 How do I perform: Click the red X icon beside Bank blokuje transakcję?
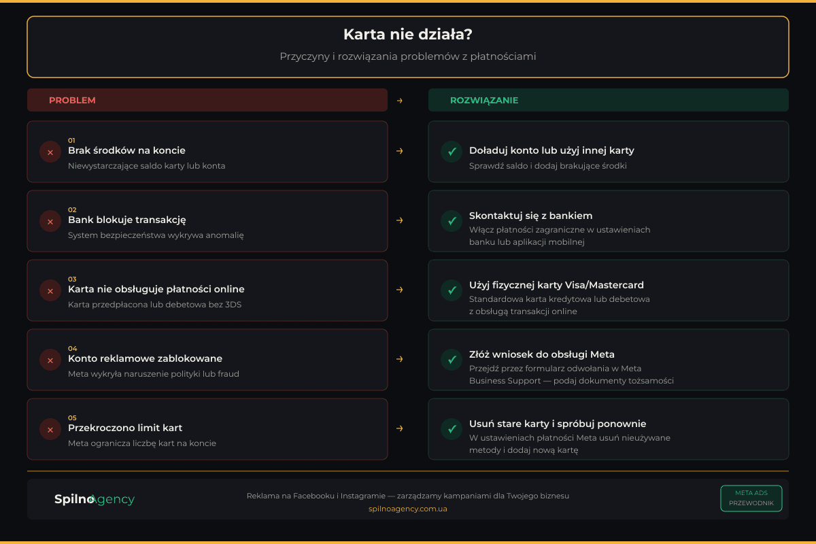pyautogui.click(x=50, y=221)
